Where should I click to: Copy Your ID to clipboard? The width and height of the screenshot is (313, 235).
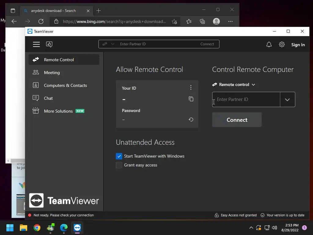[191, 99]
